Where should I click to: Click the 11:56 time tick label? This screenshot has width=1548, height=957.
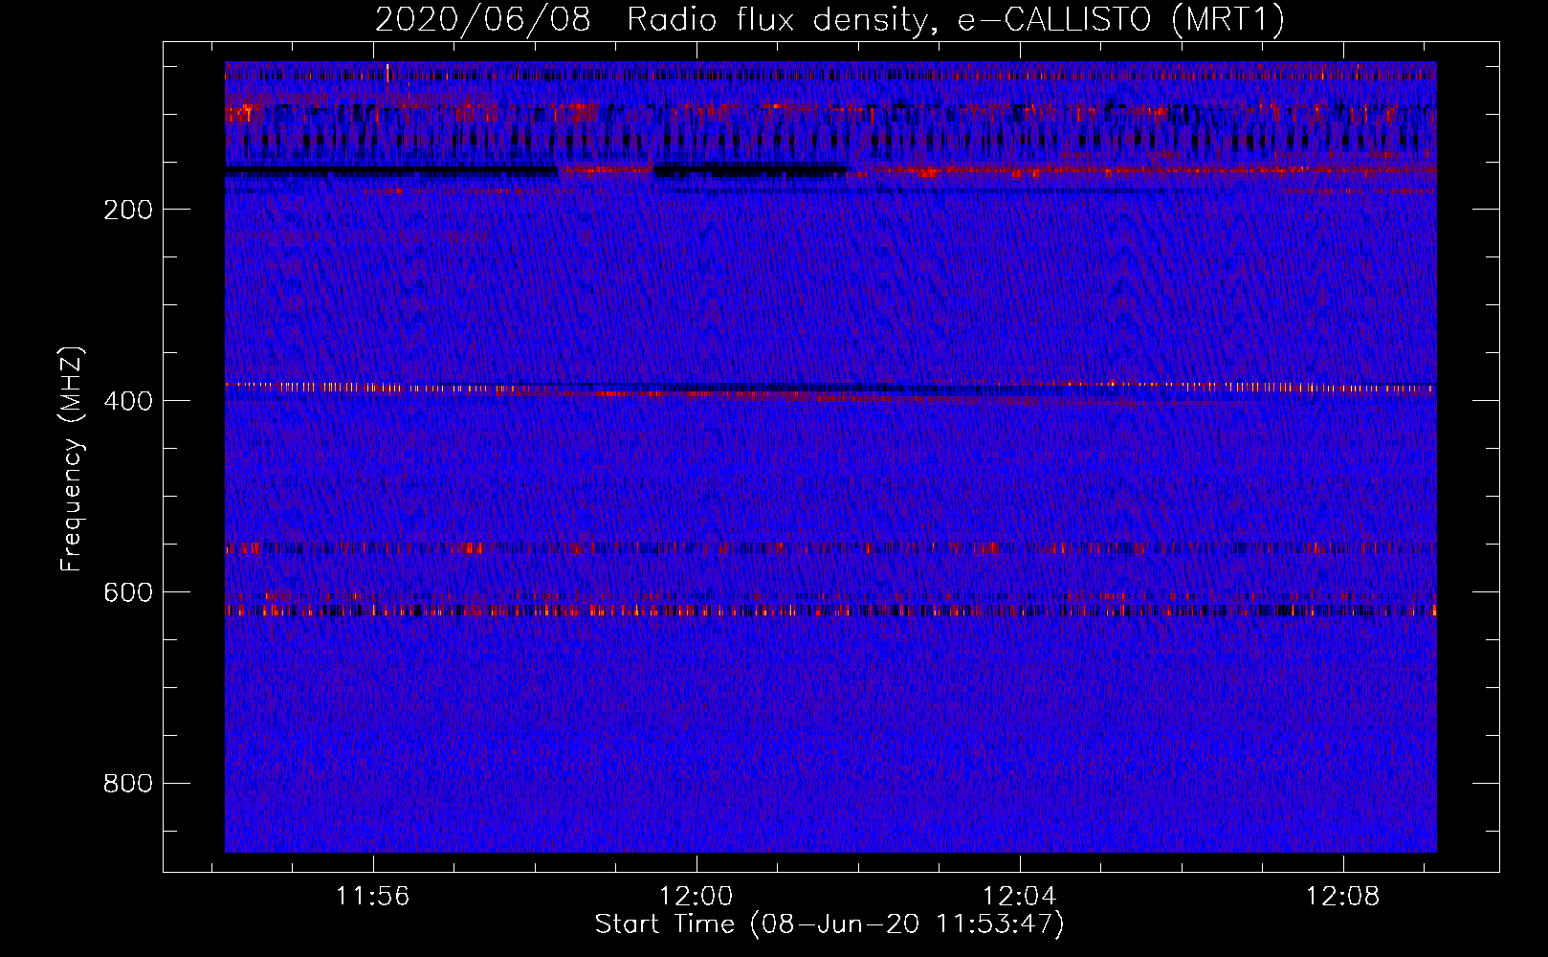(373, 897)
